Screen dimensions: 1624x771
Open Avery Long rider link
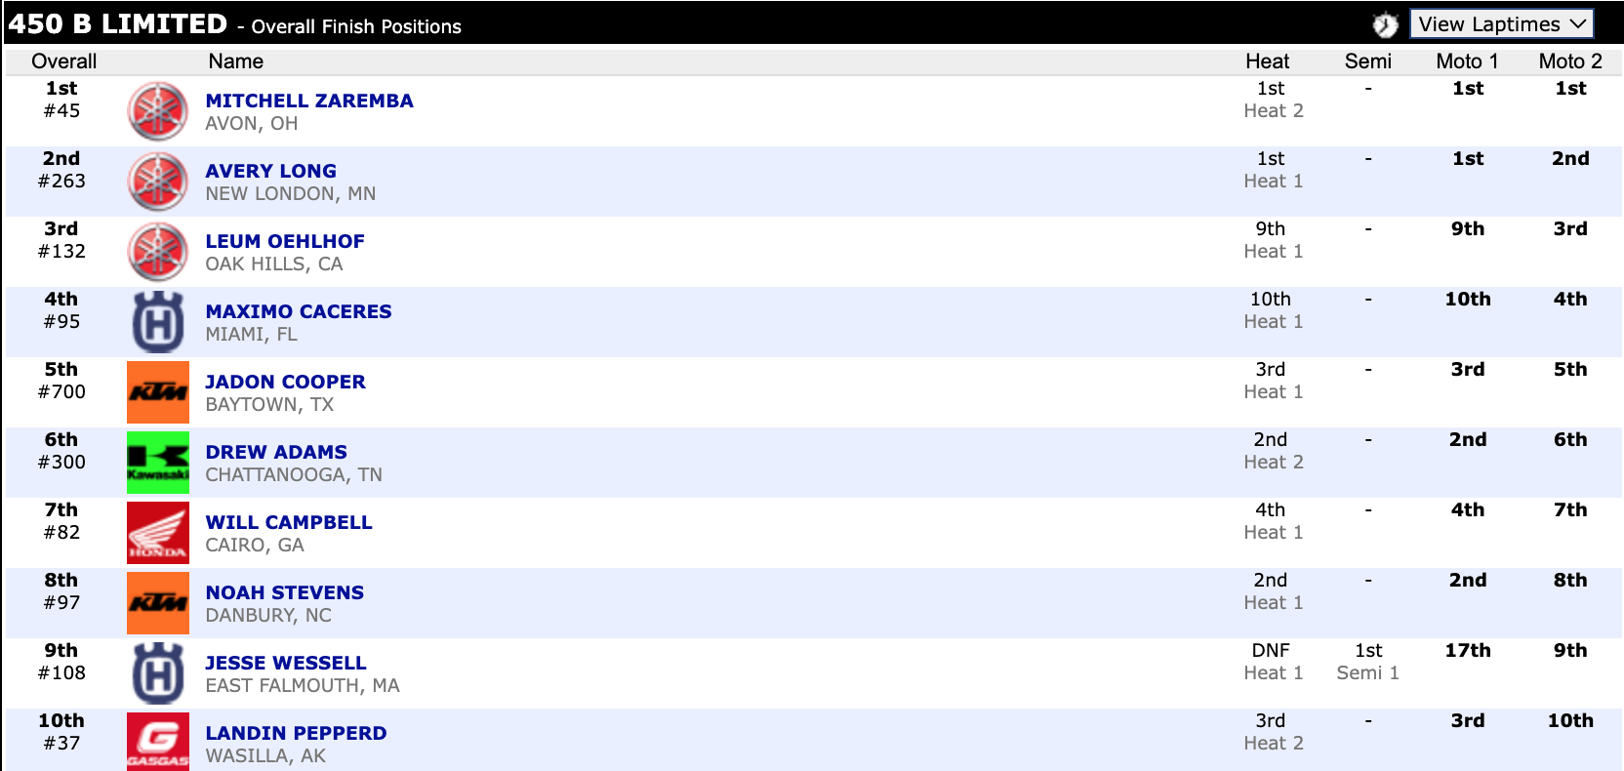(270, 171)
